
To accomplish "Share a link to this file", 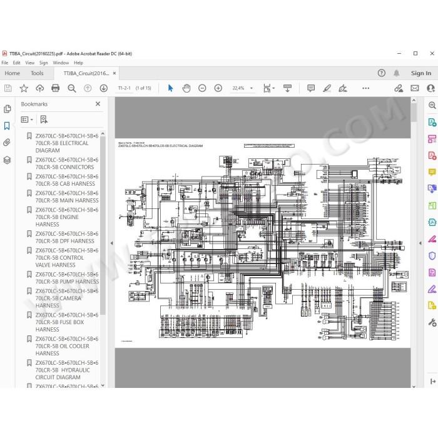I will [399, 88].
